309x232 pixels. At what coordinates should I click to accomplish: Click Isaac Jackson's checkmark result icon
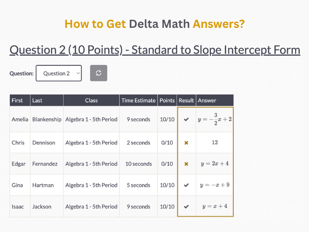click(x=186, y=206)
